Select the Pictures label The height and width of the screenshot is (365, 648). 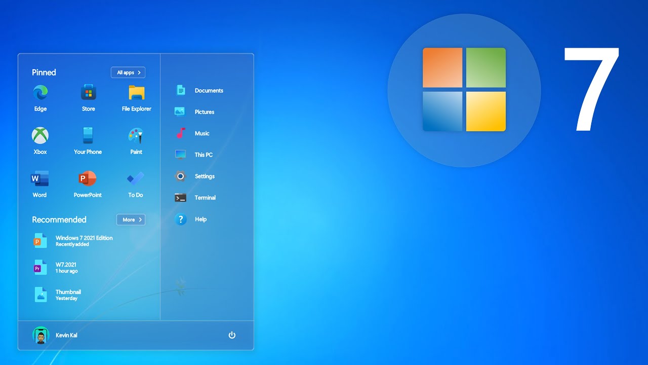point(205,112)
